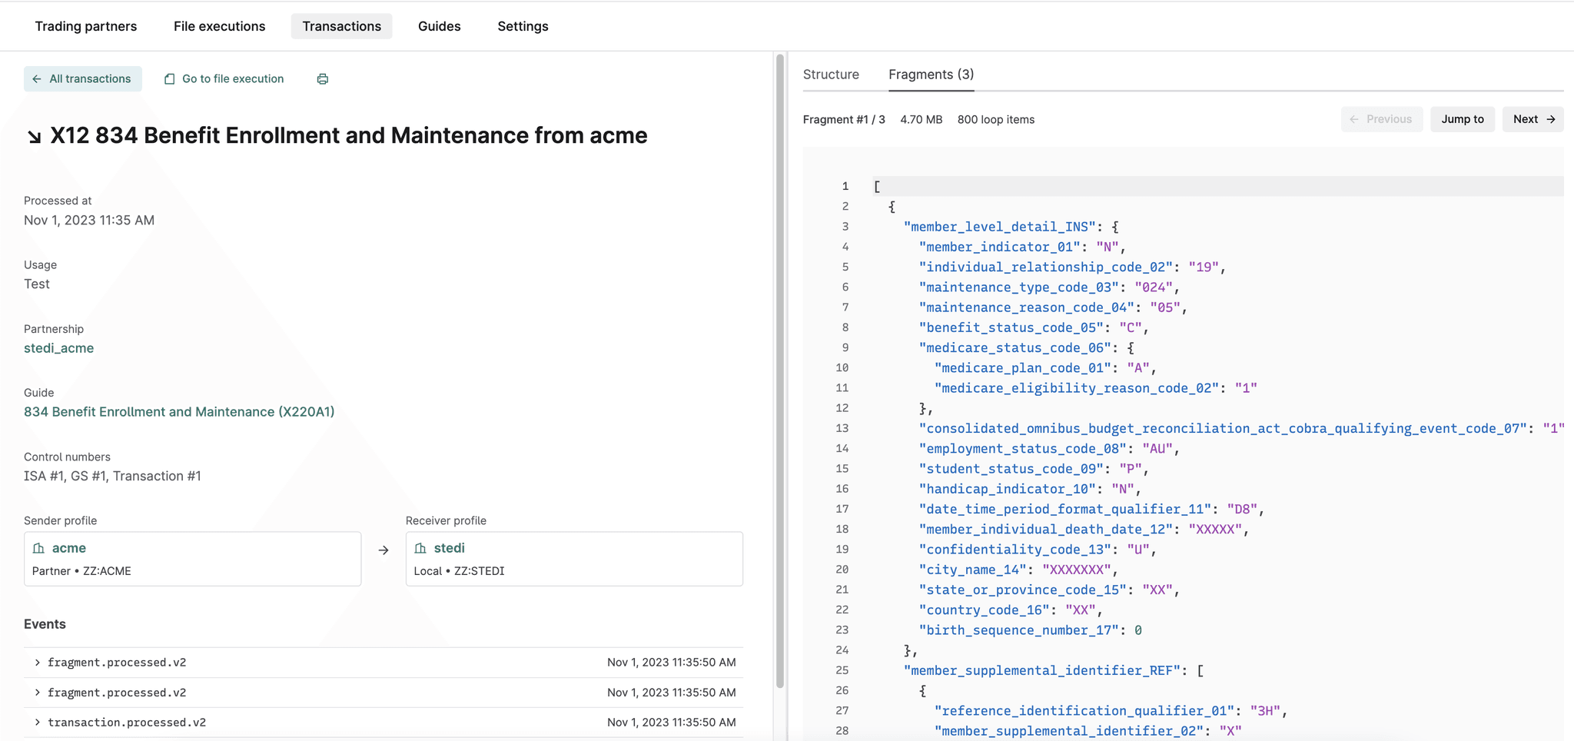1574x741 pixels.
Task: Click the print icon in the toolbar
Action: click(x=322, y=78)
